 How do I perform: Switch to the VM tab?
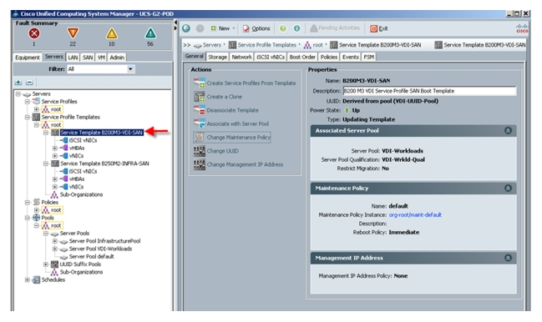point(101,58)
